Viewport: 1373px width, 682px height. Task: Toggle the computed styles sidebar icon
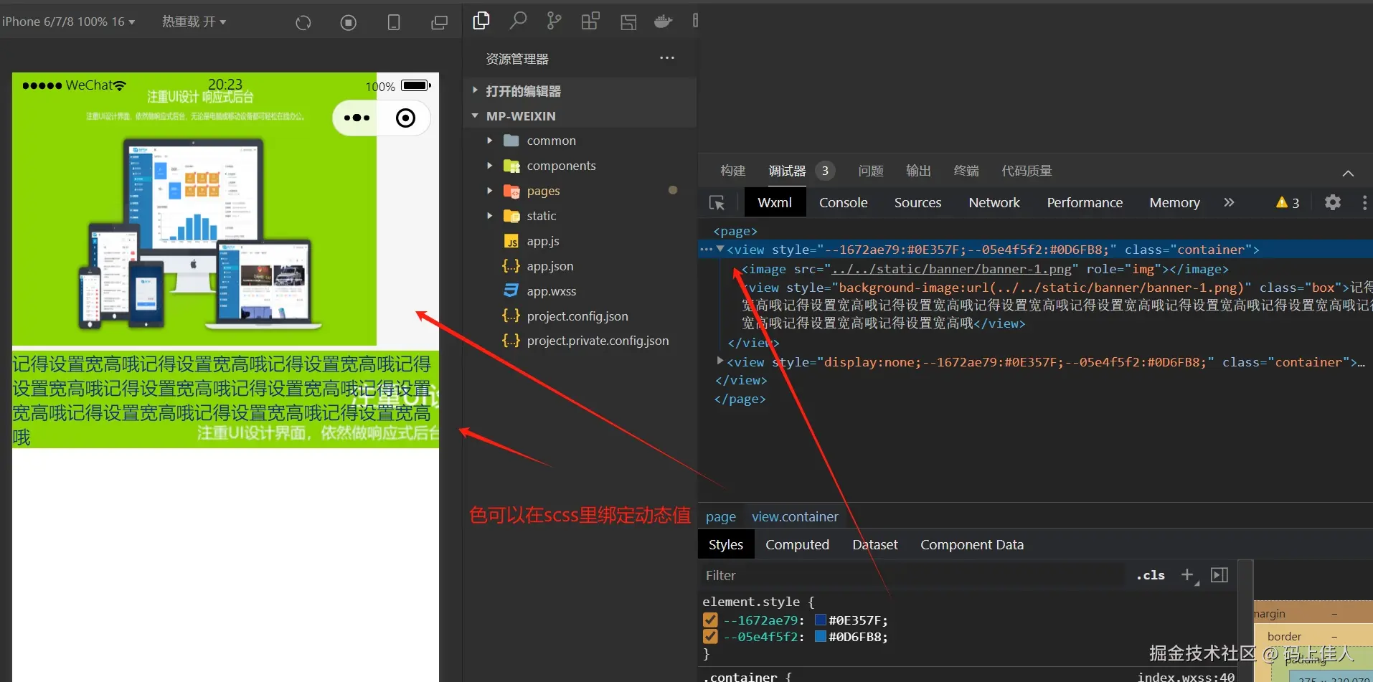click(x=1219, y=575)
